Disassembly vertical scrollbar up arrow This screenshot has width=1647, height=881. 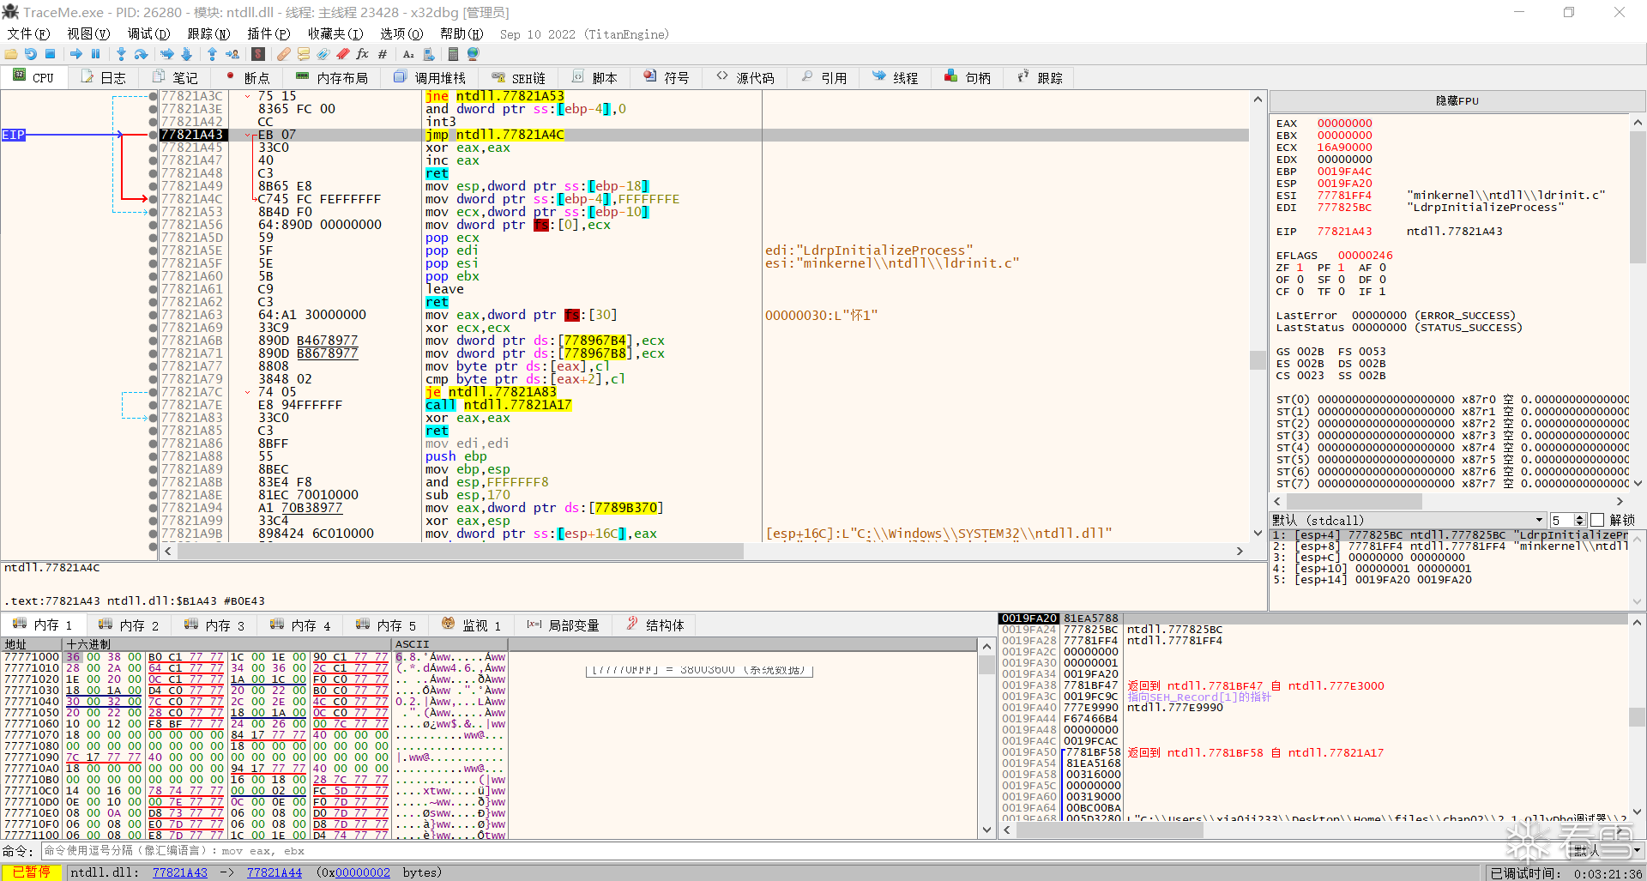(x=1258, y=99)
